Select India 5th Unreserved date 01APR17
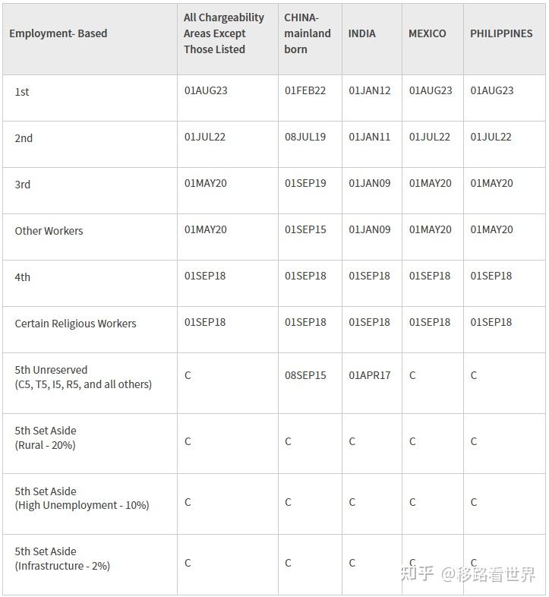Viewport: 549px width, 597px height. [x=370, y=375]
